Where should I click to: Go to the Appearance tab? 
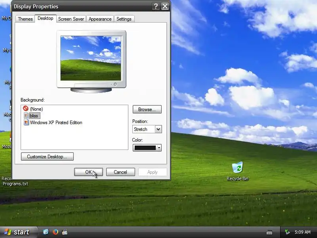(100, 19)
